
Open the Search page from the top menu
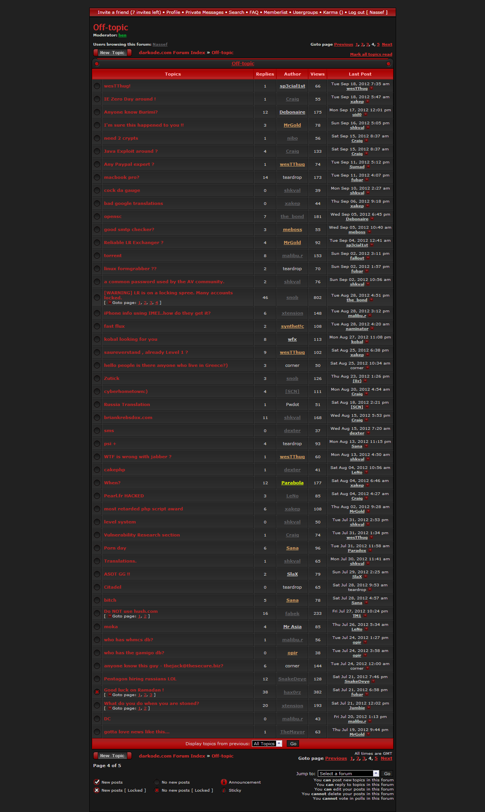(x=236, y=12)
